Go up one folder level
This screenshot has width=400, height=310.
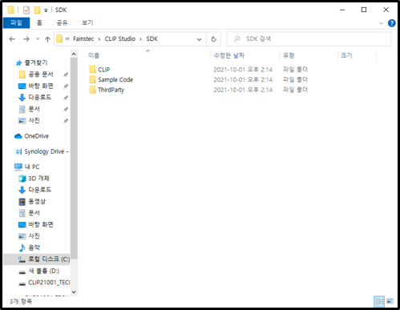(47, 39)
